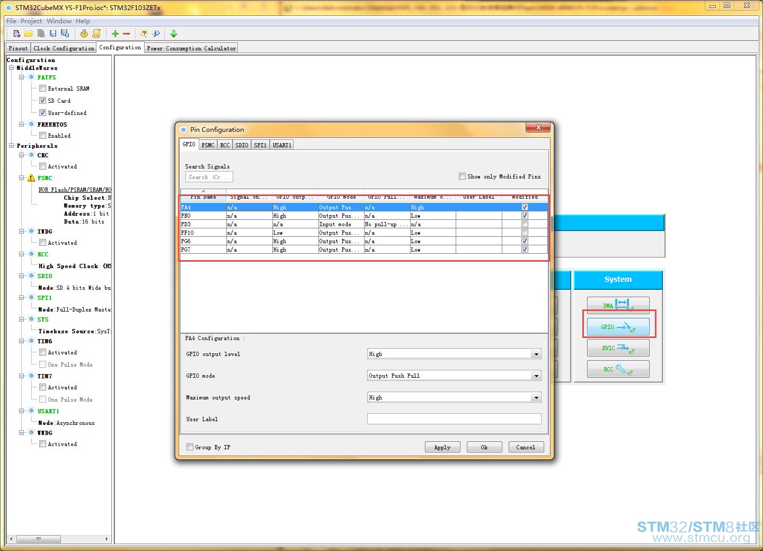Click the cube icon beside FATFS
Image resolution: width=763 pixels, height=551 pixels.
[31, 77]
